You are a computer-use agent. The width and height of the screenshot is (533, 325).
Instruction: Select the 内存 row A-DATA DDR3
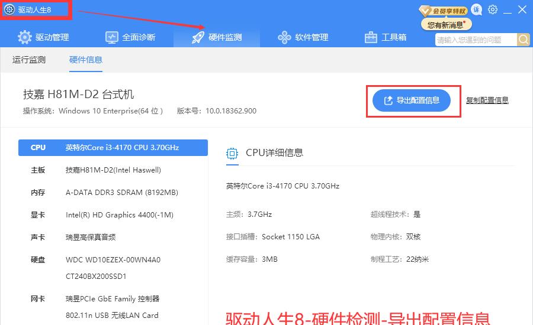click(113, 193)
